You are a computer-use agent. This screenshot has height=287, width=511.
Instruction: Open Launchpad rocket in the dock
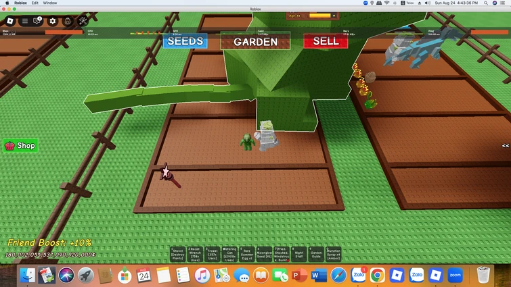click(x=86, y=276)
